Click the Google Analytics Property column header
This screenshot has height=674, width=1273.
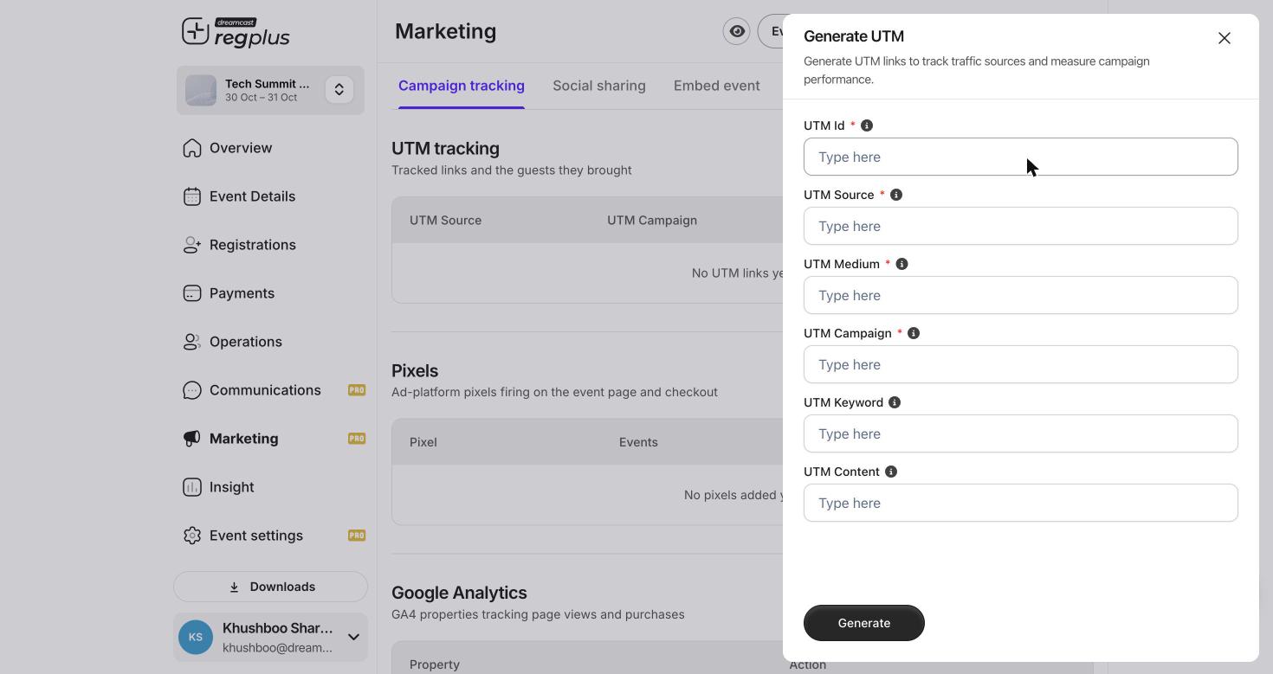click(x=435, y=664)
